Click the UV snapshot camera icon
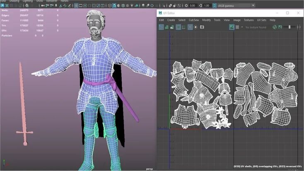This screenshot has height=171, width=304. tap(202, 27)
